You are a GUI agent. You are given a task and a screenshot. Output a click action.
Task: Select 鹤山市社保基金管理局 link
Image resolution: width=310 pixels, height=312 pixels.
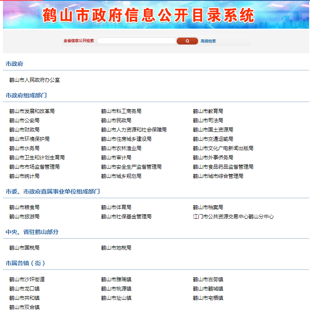click(126, 217)
